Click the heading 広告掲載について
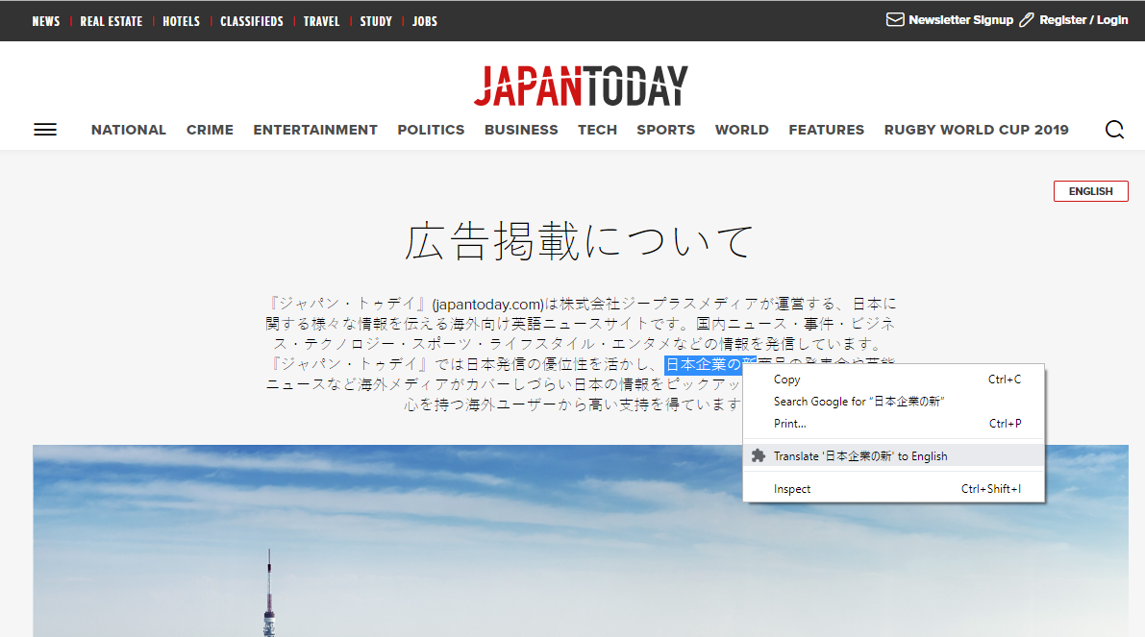Screen dimensions: 1145x637 580,241
